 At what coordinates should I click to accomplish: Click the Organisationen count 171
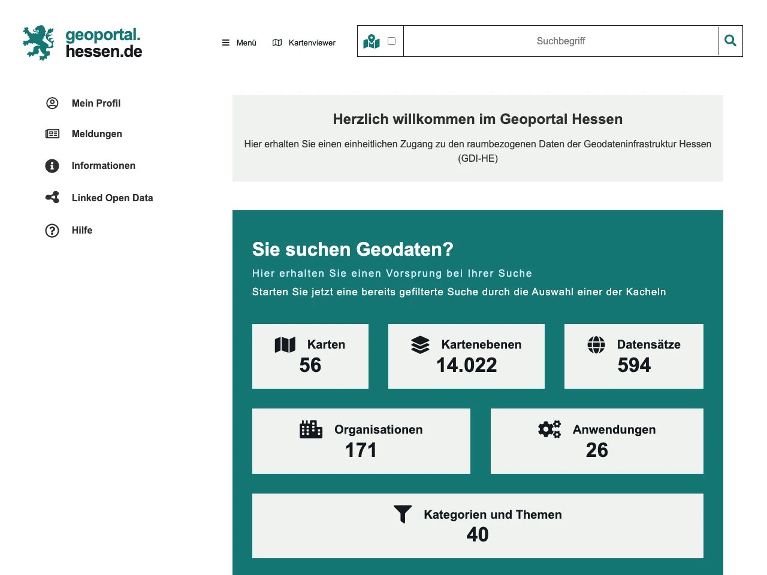361,450
